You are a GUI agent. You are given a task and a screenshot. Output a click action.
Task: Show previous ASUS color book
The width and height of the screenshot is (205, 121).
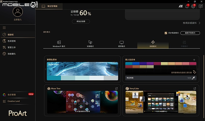pos(45,69)
